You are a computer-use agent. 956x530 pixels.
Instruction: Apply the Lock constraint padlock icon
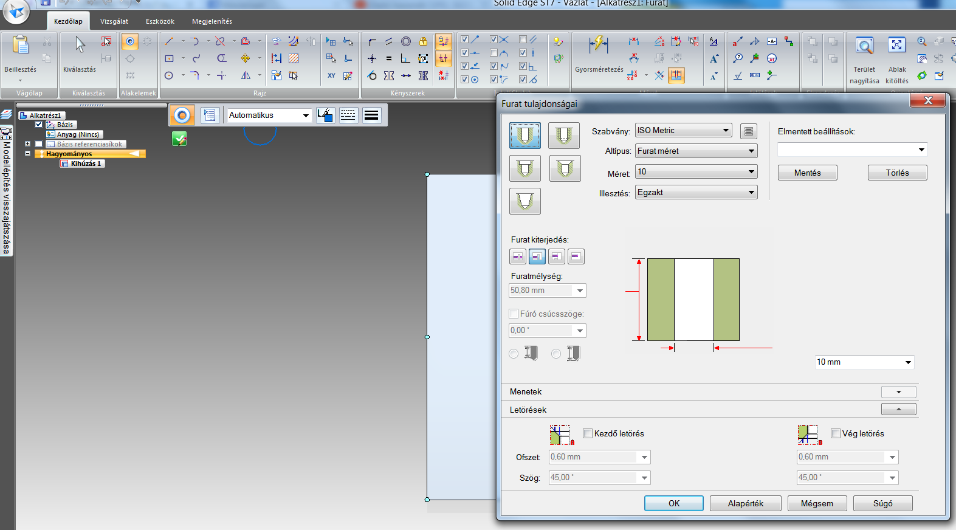[x=423, y=41]
